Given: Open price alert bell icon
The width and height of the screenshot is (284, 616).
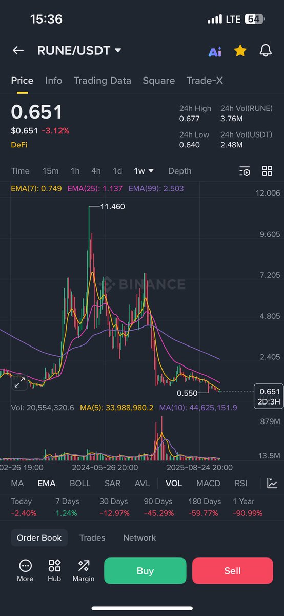Looking at the screenshot, I should click(266, 50).
